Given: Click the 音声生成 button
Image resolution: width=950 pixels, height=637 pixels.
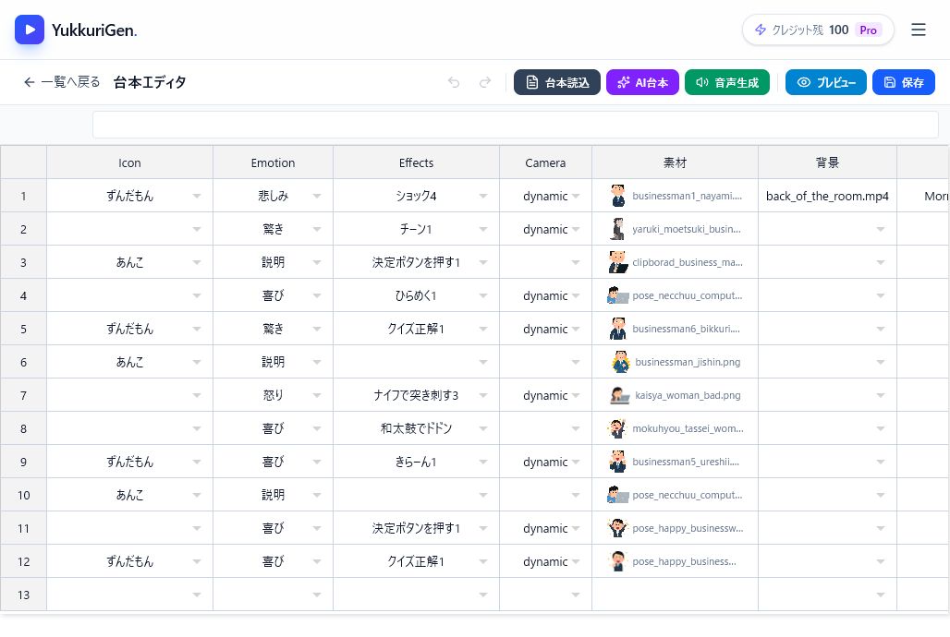Looking at the screenshot, I should click(x=727, y=82).
